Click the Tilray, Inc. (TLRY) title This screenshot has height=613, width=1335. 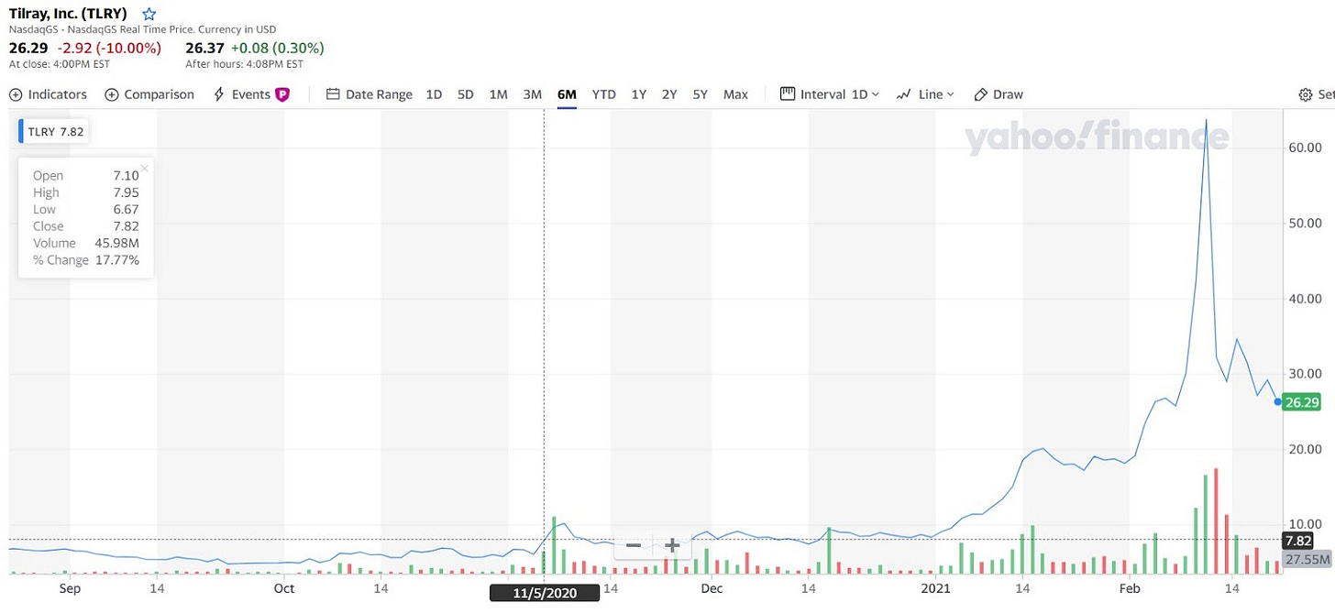pyautogui.click(x=69, y=14)
